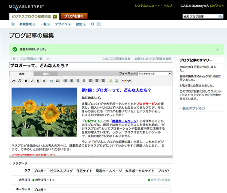The height and width of the screenshot is (193, 227).
Task: Open the ブログ記事の一覧 link
Action: [x=31, y=59]
